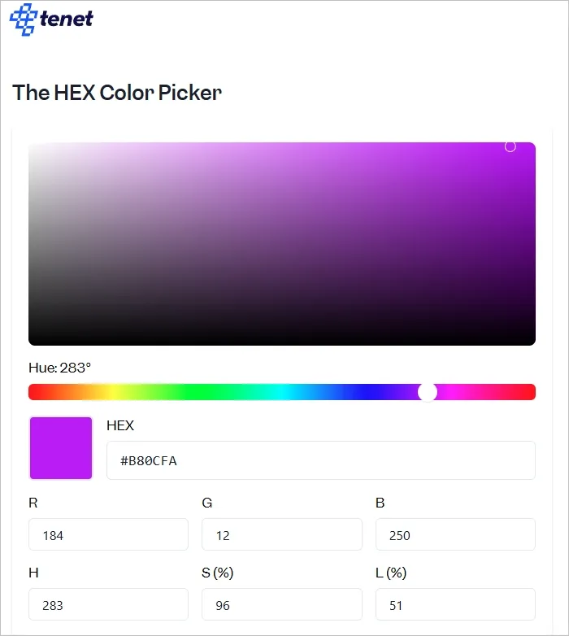Click the "L (%)" label
Screen dimensions: 569x636
tap(391, 573)
